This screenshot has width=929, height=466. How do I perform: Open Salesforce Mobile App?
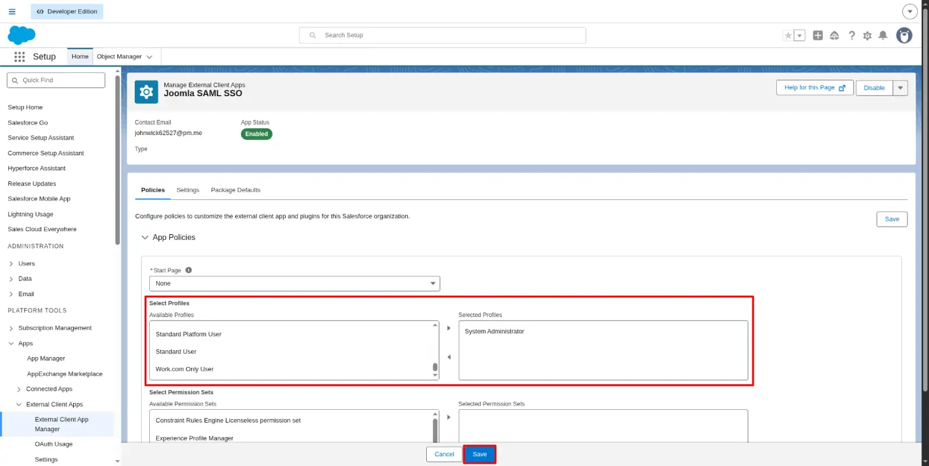click(39, 199)
